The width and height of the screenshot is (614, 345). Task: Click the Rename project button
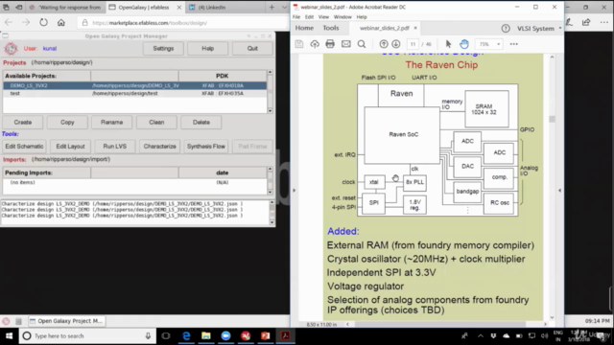click(x=111, y=123)
